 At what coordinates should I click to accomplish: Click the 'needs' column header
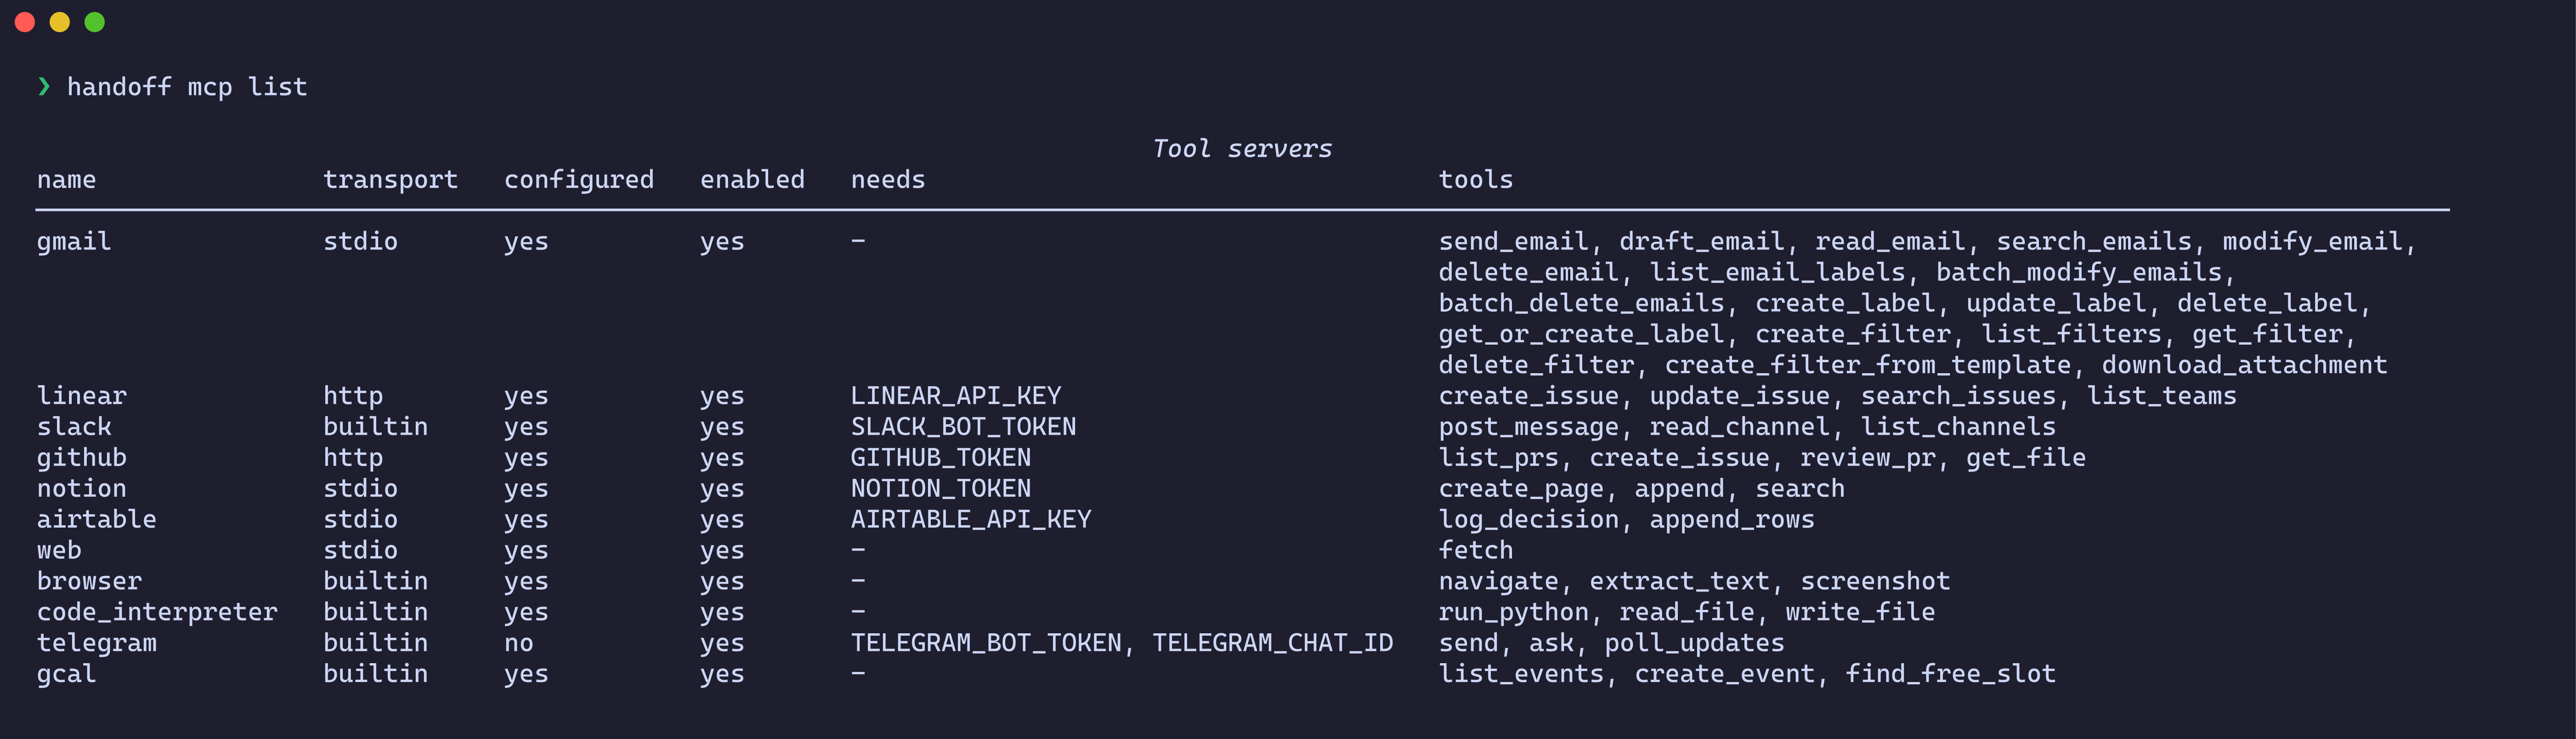click(887, 180)
